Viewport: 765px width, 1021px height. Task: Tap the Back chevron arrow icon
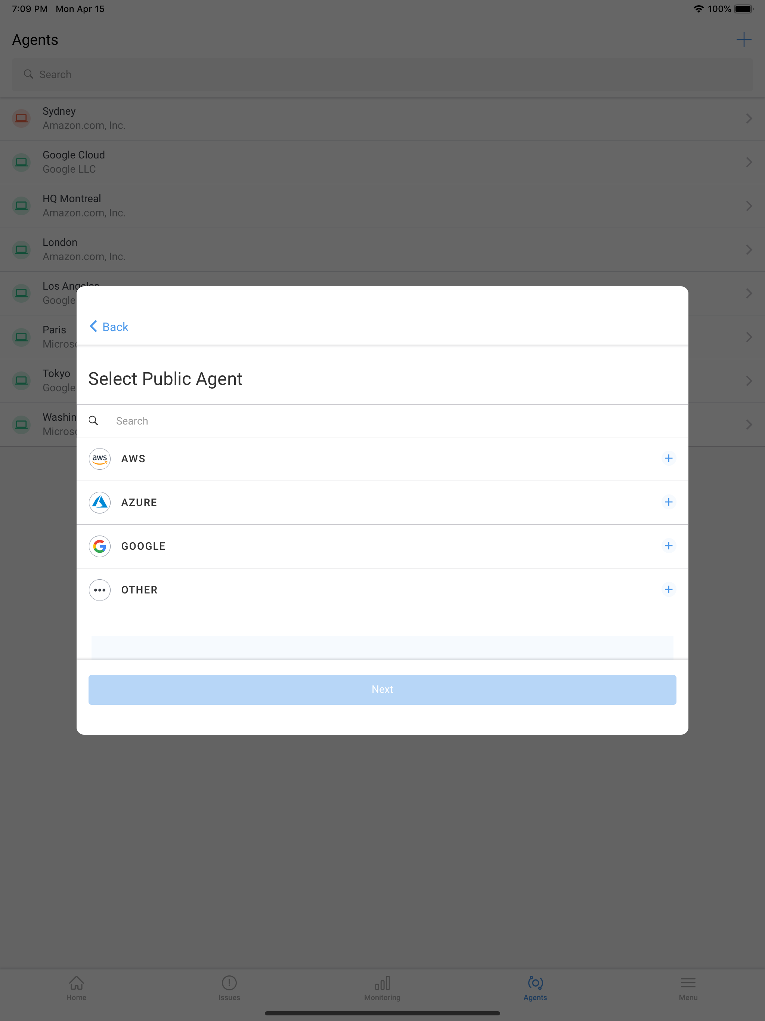point(93,326)
